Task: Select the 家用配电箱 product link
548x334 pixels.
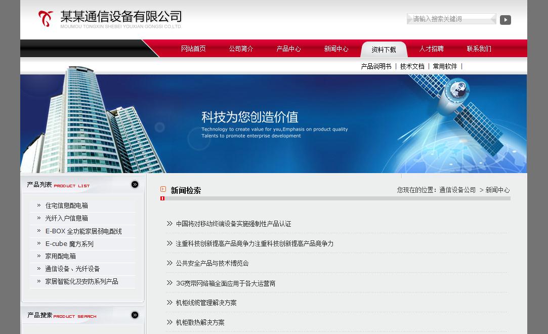Action: 60,256
